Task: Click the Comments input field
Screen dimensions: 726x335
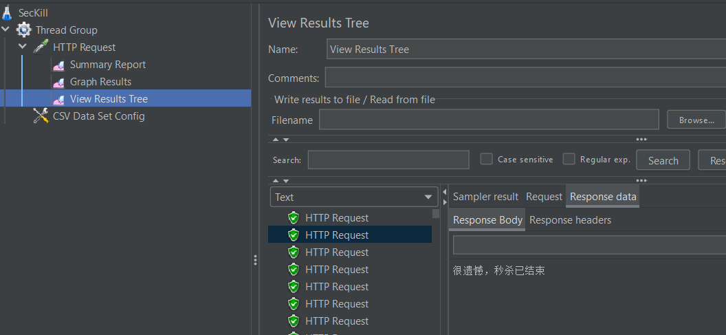Action: (525, 77)
